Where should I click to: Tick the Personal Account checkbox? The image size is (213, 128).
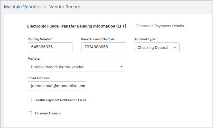pyautogui.click(x=30, y=113)
